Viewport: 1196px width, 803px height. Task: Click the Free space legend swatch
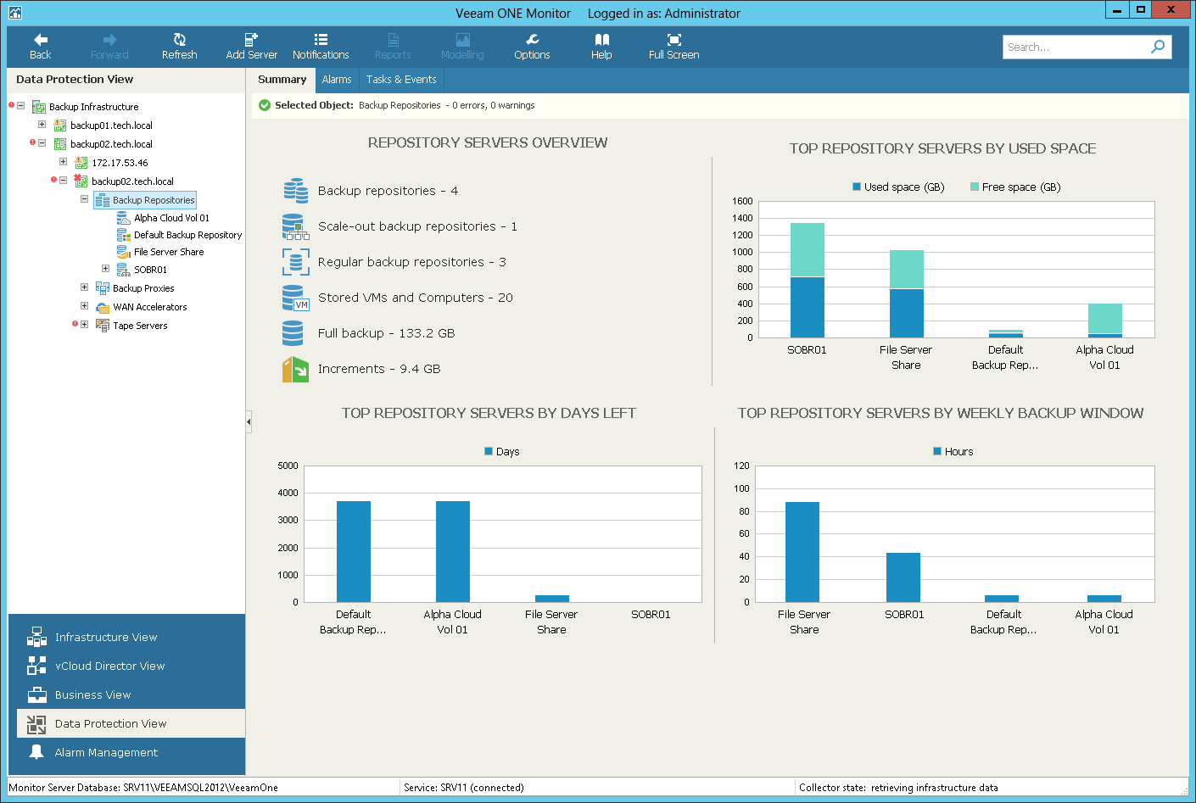[975, 187]
